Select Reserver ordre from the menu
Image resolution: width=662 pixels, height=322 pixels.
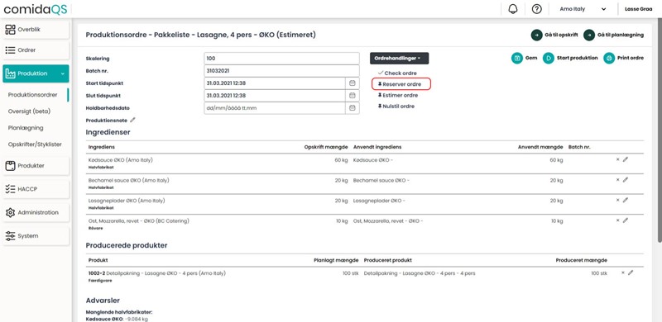coord(401,84)
